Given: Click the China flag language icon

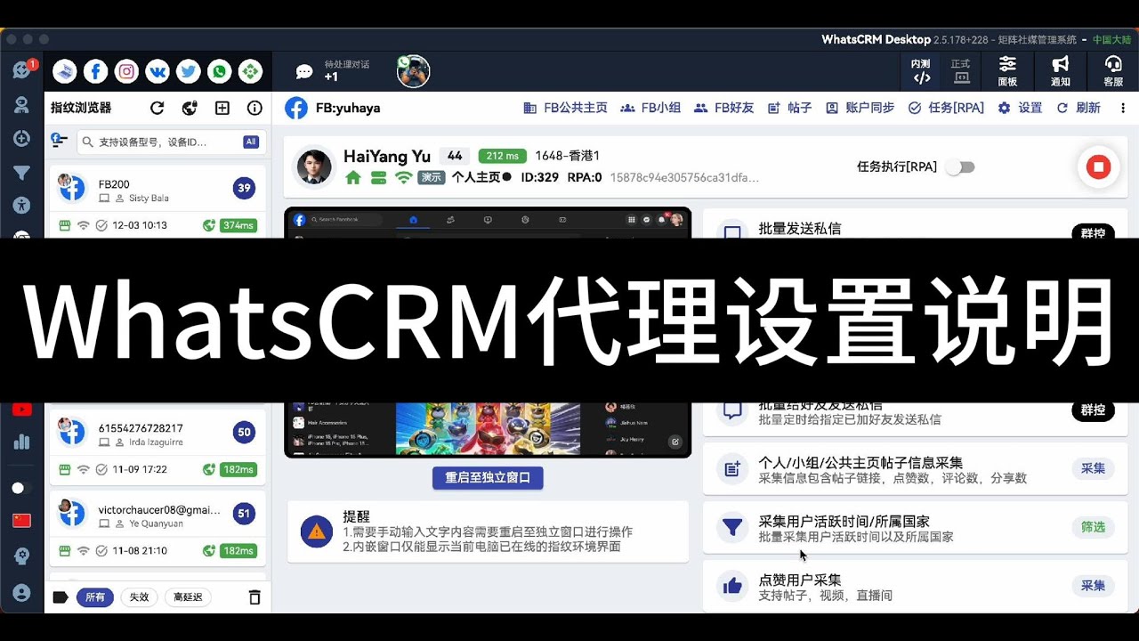Looking at the screenshot, I should [x=22, y=521].
